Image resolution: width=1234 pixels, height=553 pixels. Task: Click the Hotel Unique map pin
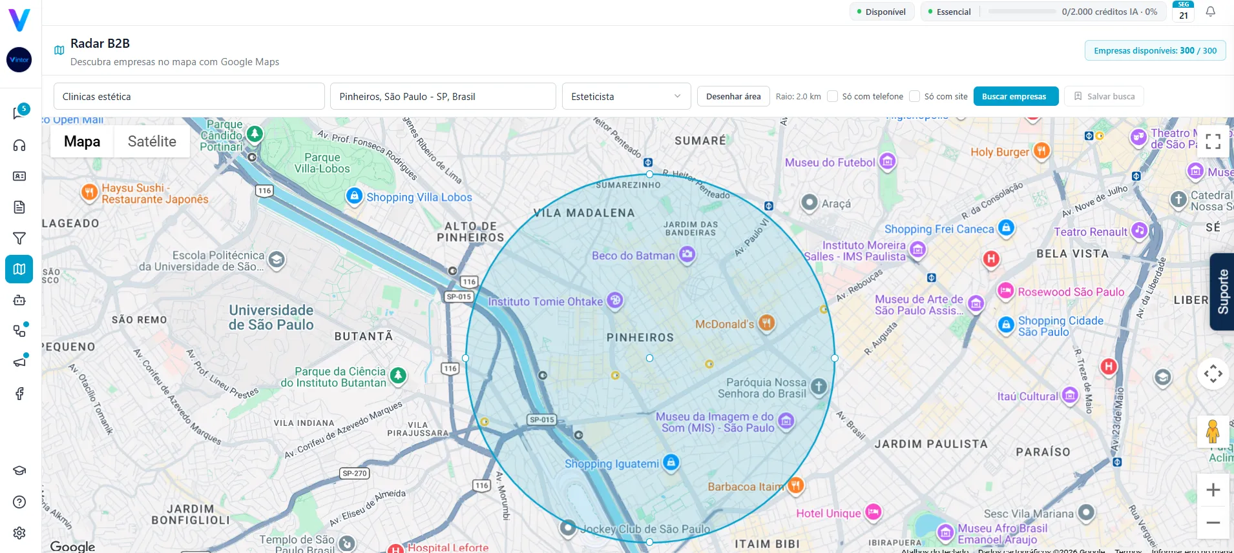tap(873, 512)
